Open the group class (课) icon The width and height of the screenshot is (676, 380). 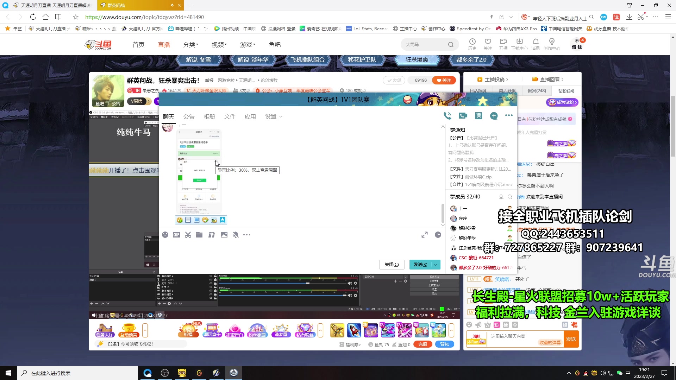pos(478,116)
